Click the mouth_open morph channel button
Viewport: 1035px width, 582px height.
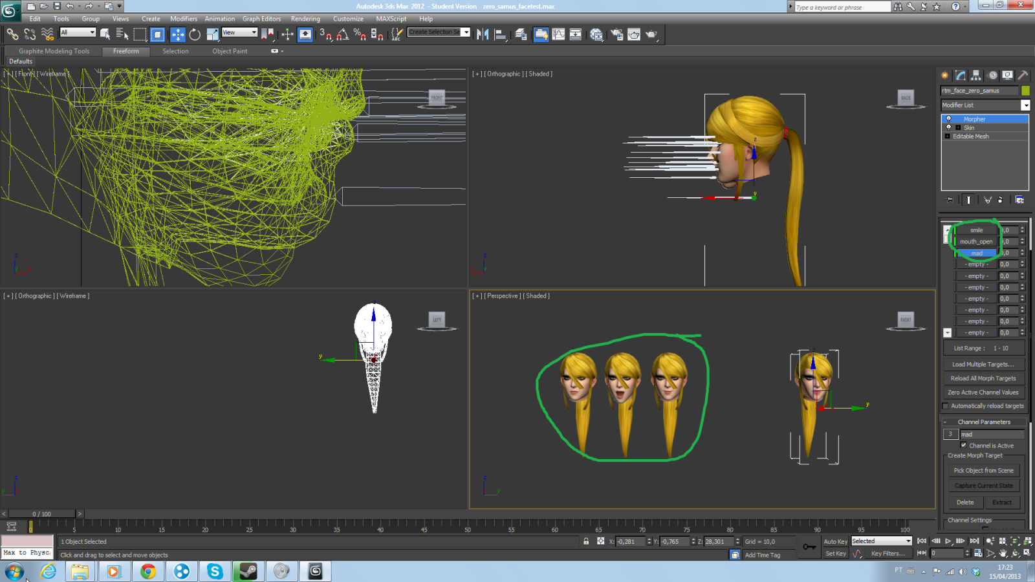pyautogui.click(x=976, y=241)
